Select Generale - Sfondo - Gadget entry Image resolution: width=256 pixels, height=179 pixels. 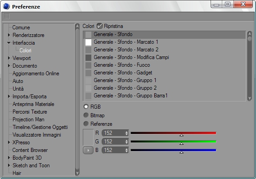[164, 73]
